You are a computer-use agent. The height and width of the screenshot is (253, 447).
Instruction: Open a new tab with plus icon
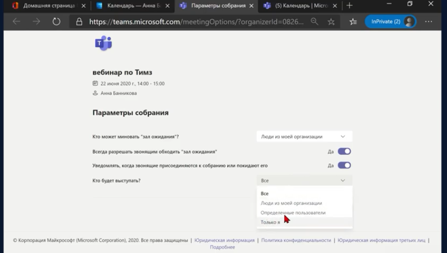(x=350, y=6)
